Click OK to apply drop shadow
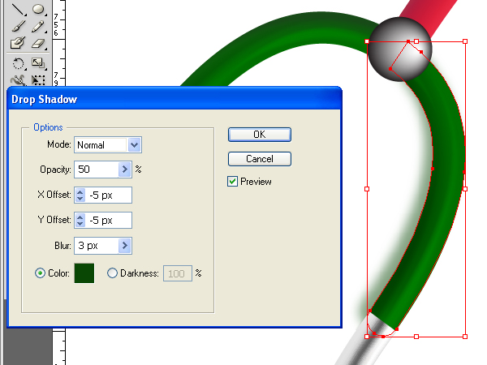The height and width of the screenshot is (365, 487). click(x=260, y=135)
